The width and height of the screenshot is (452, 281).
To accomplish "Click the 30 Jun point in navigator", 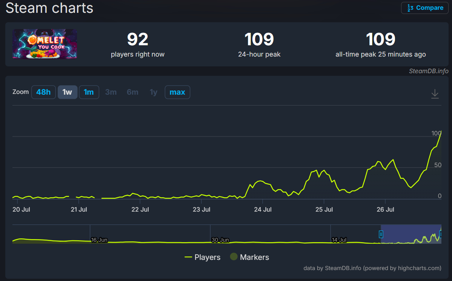I will point(220,240).
